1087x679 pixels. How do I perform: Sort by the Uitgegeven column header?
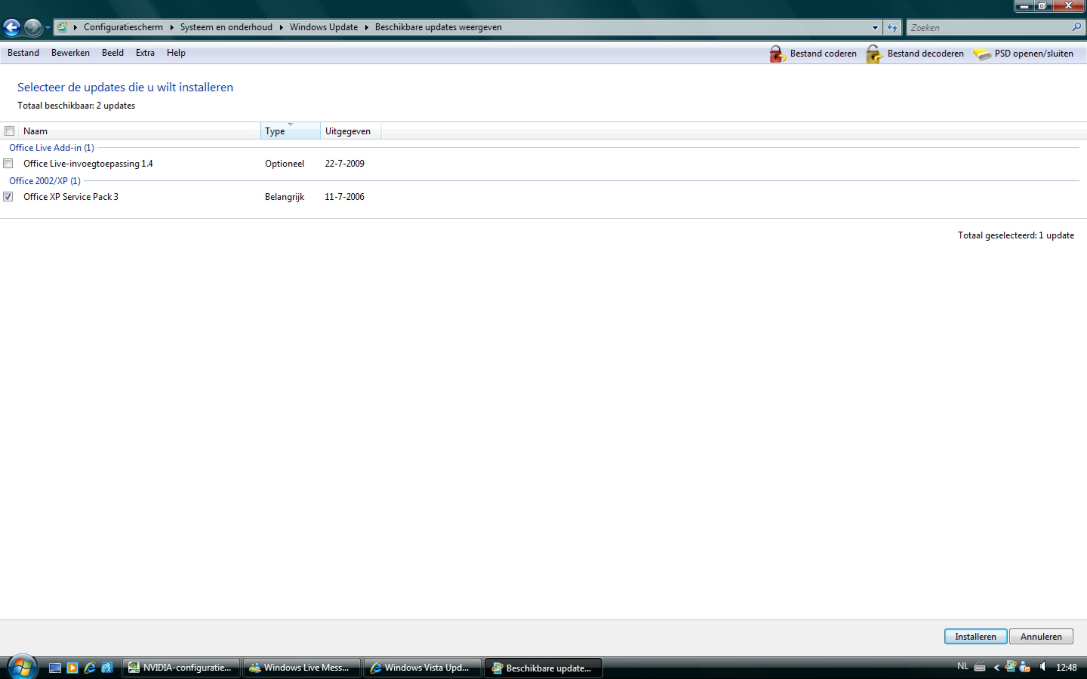point(351,131)
